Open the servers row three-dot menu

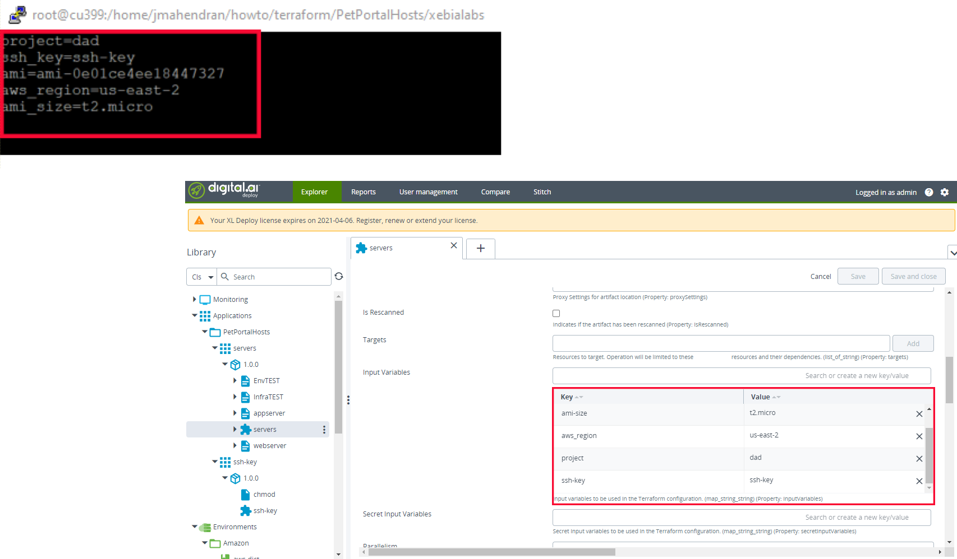coord(324,430)
